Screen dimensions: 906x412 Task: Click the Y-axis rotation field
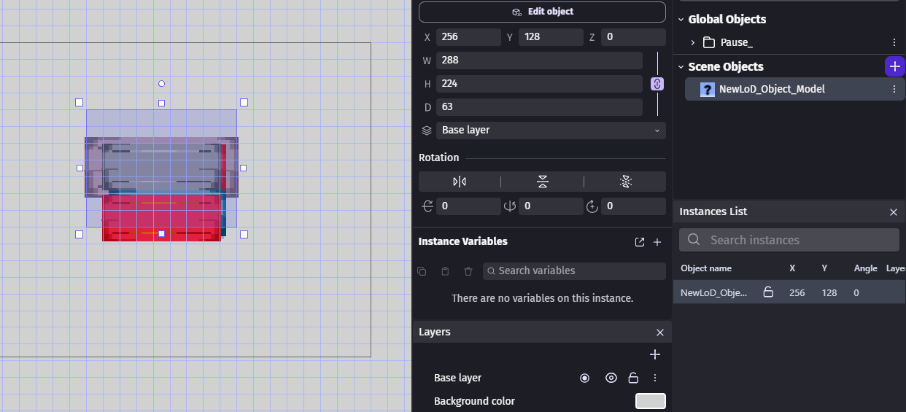(551, 206)
